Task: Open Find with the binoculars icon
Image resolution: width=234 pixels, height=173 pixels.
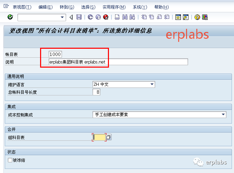Action: click(125, 17)
